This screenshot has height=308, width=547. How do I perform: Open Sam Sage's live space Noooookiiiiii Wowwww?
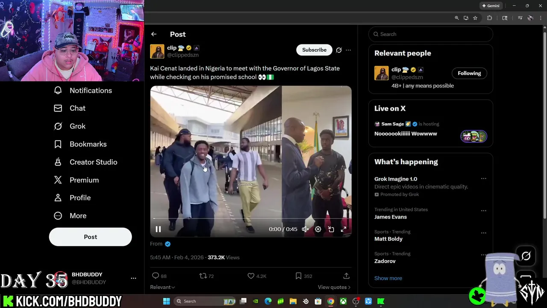[x=406, y=133]
